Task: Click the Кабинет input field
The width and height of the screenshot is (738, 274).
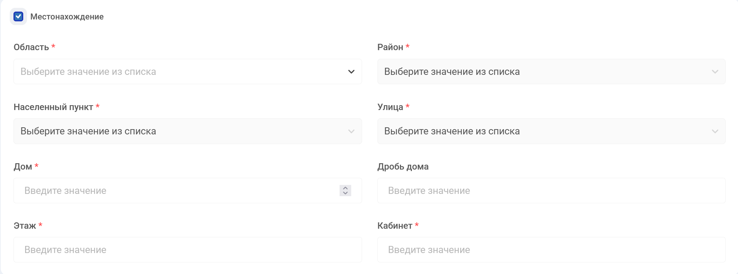Action: 551,250
